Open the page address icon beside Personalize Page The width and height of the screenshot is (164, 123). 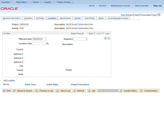point(159,15)
